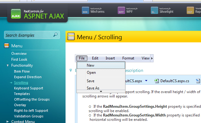Viewport: 201px width, 123px height.
Task: Open the Insert menu
Action: [x=110, y=58]
